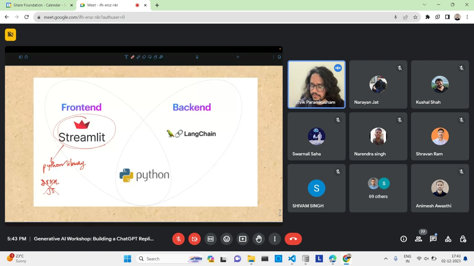The image size is (474, 266).
Task: Raise your hand in the meeting
Action: 259,239
